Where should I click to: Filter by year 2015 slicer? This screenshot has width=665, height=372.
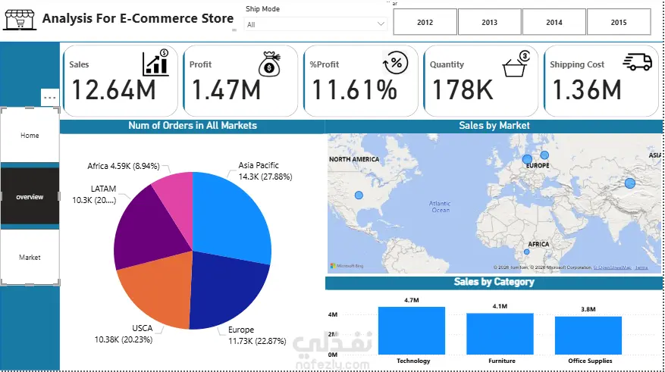pyautogui.click(x=619, y=22)
